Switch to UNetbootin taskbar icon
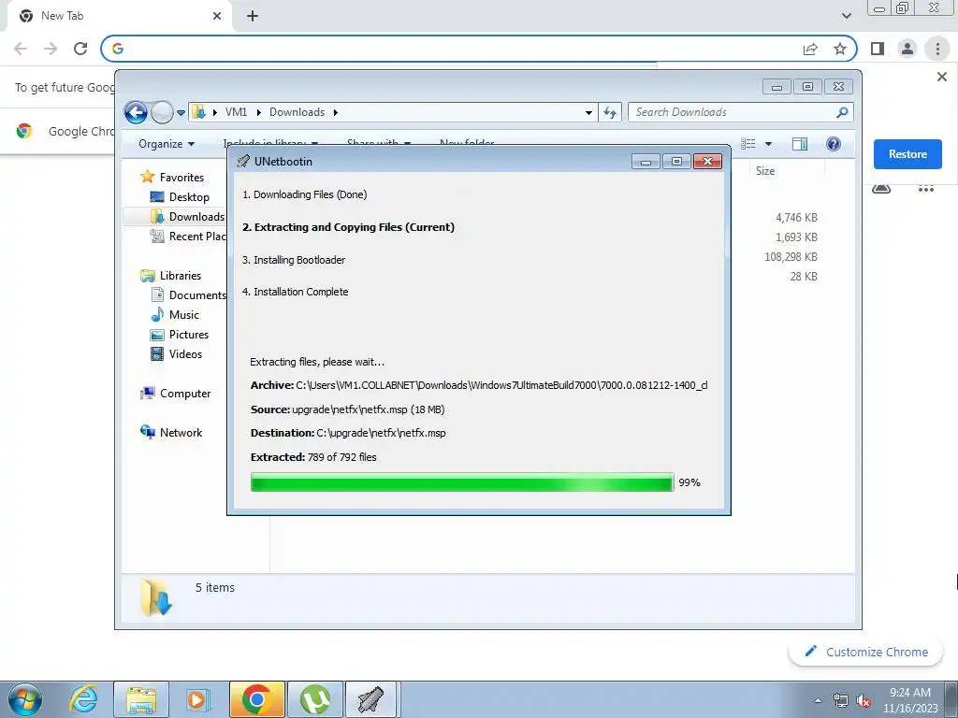 tap(372, 699)
